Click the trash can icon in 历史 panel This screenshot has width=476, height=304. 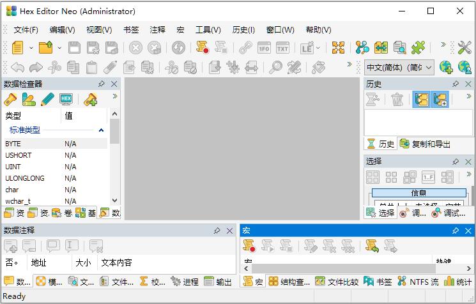click(x=397, y=100)
